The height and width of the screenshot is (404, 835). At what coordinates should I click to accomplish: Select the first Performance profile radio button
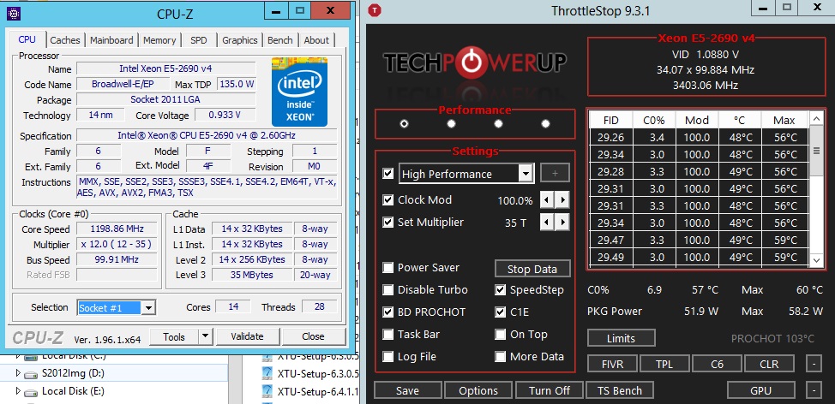[x=404, y=123]
